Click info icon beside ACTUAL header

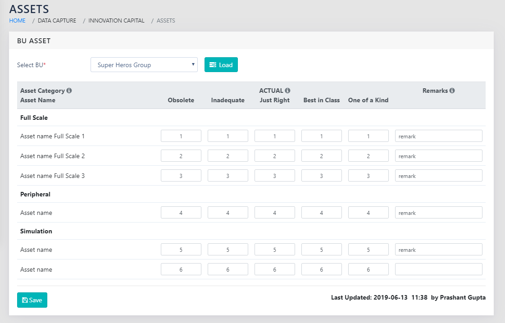pos(287,91)
